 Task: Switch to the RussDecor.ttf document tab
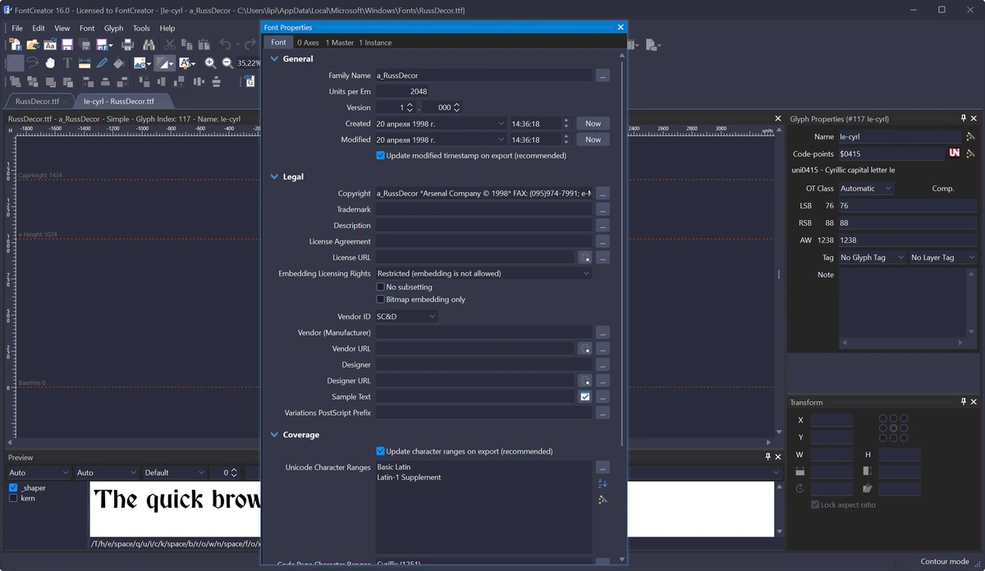38,102
